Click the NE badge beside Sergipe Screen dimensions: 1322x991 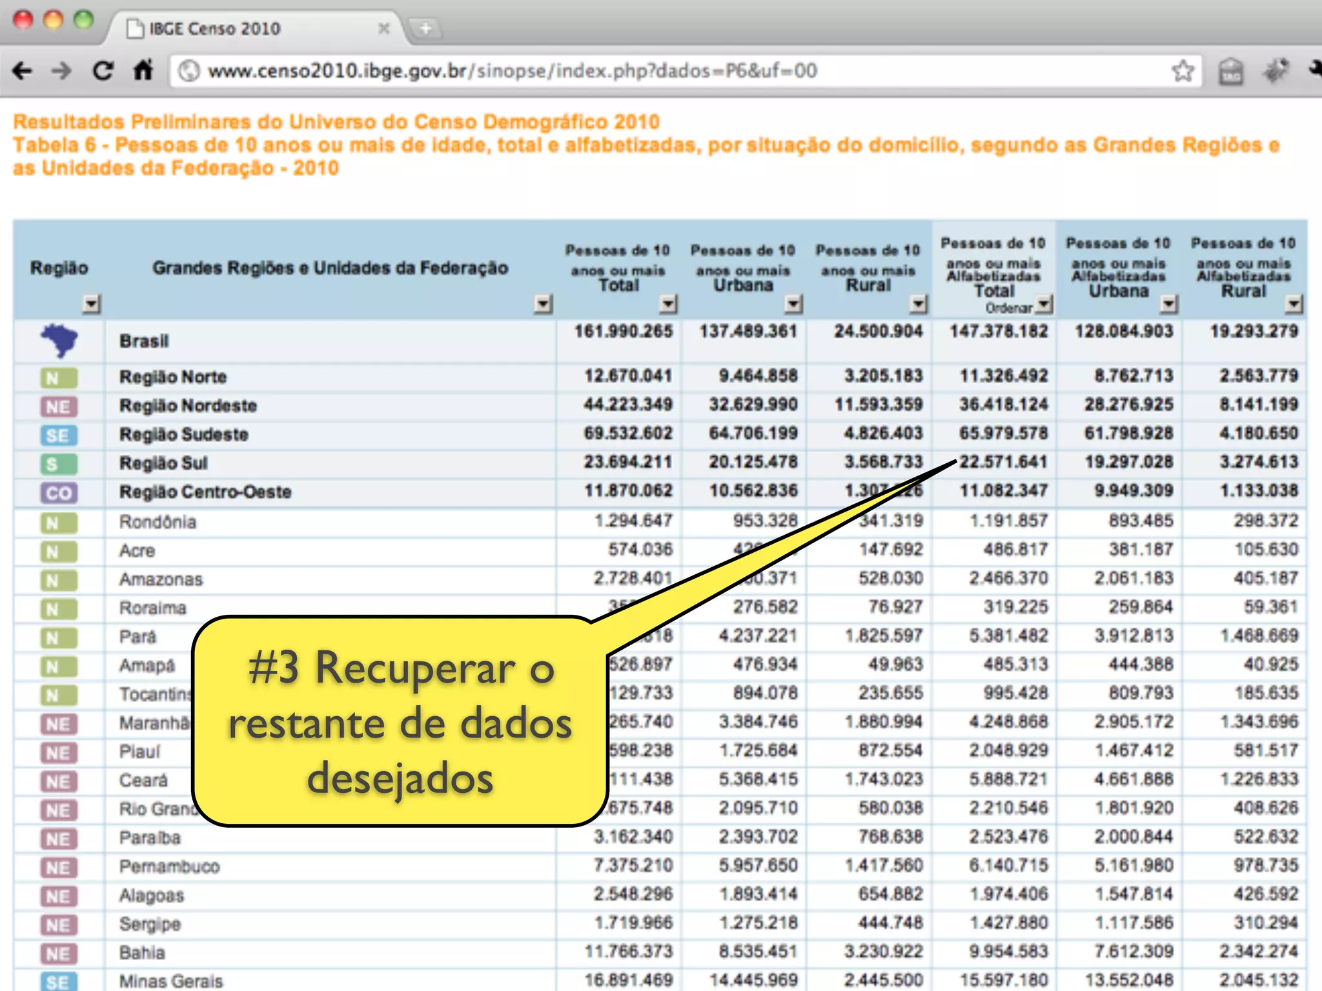[59, 925]
